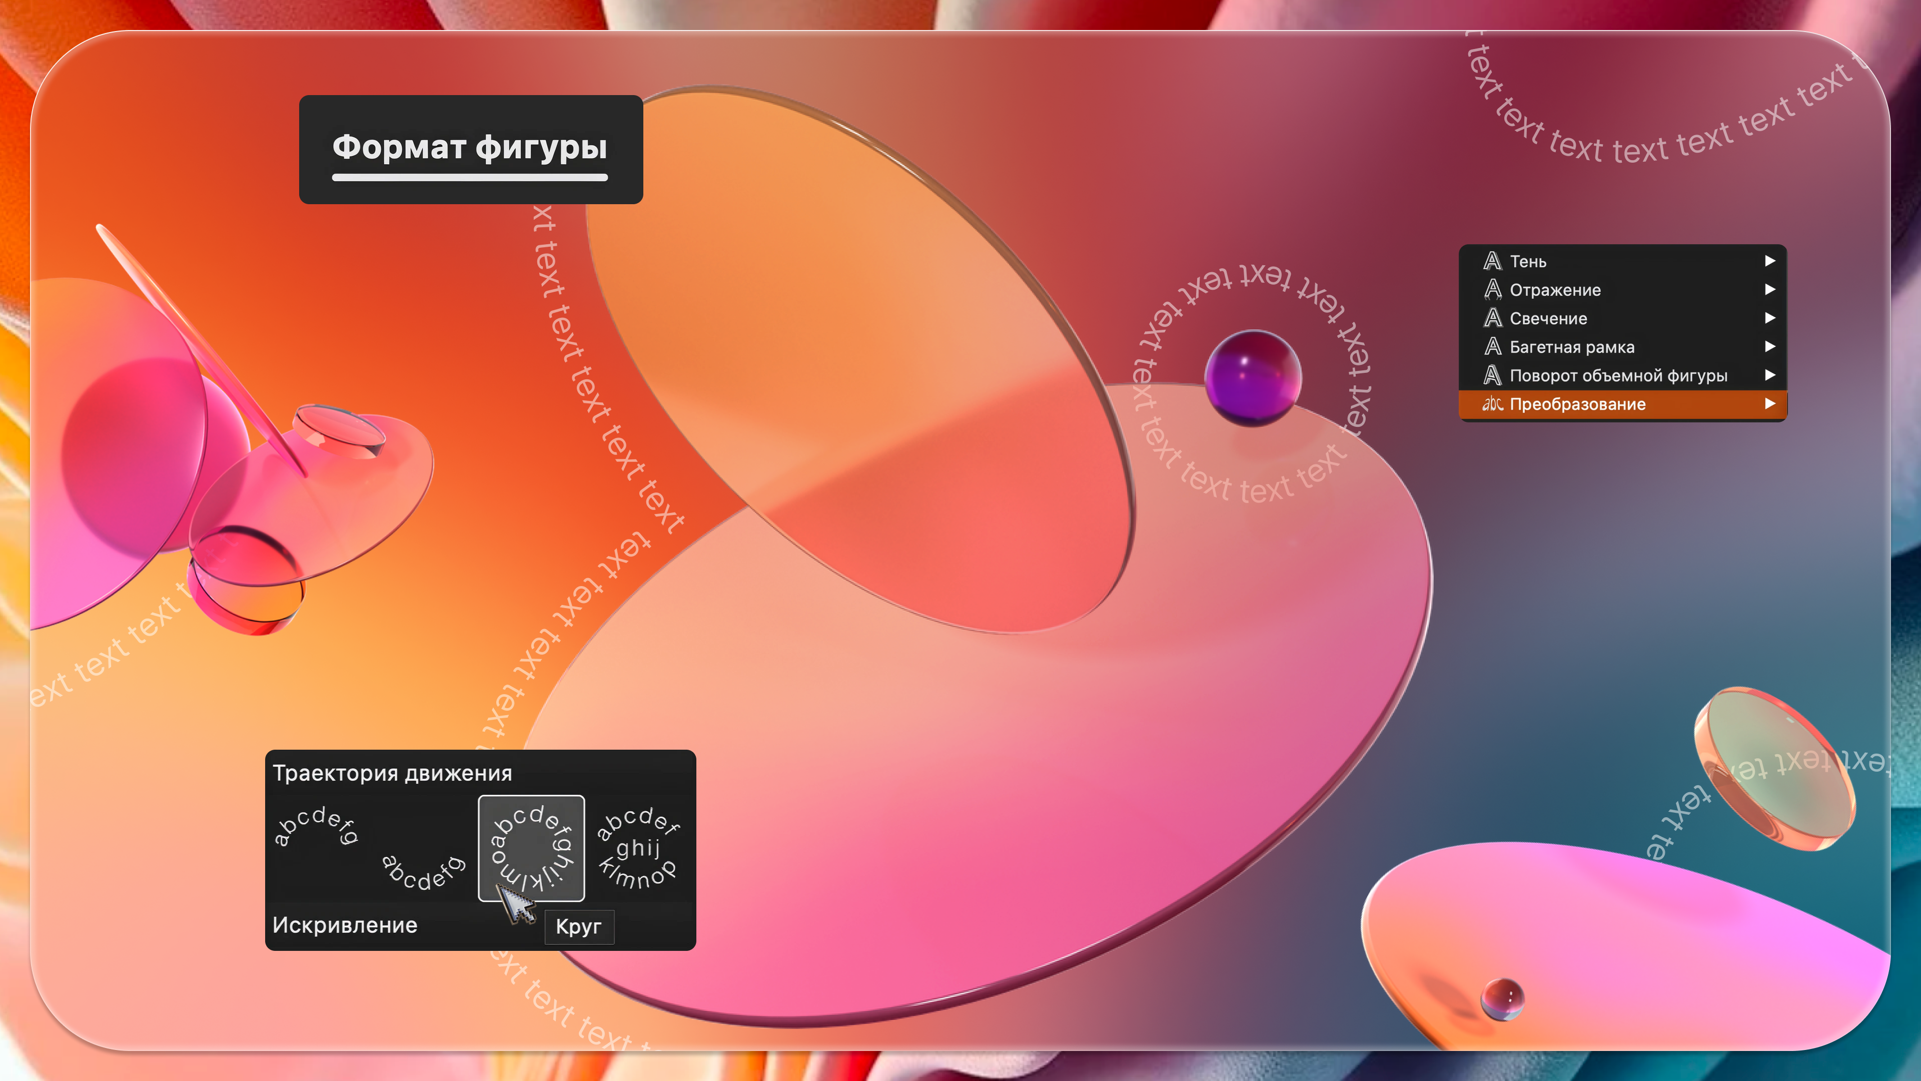The width and height of the screenshot is (1921, 1081).
Task: Expand the Свечение submenu arrow
Action: click(x=1769, y=318)
